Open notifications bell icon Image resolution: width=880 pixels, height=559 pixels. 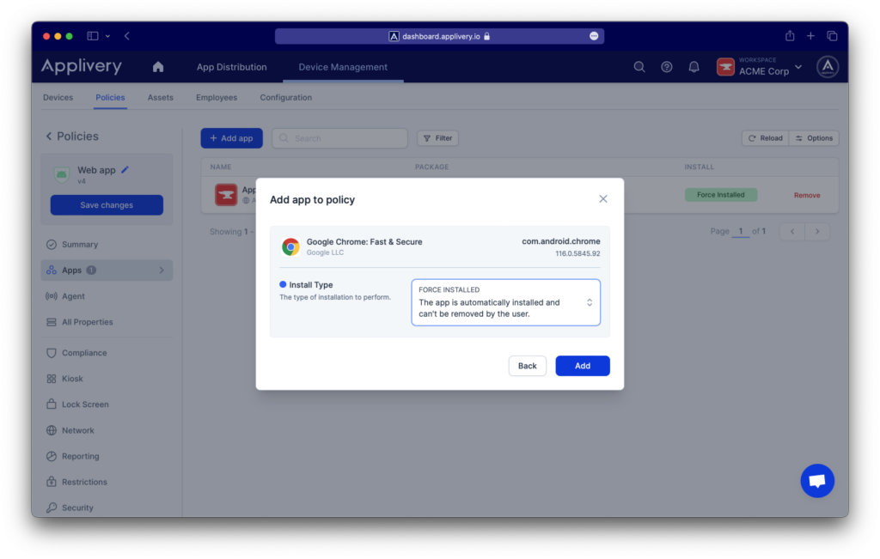694,67
